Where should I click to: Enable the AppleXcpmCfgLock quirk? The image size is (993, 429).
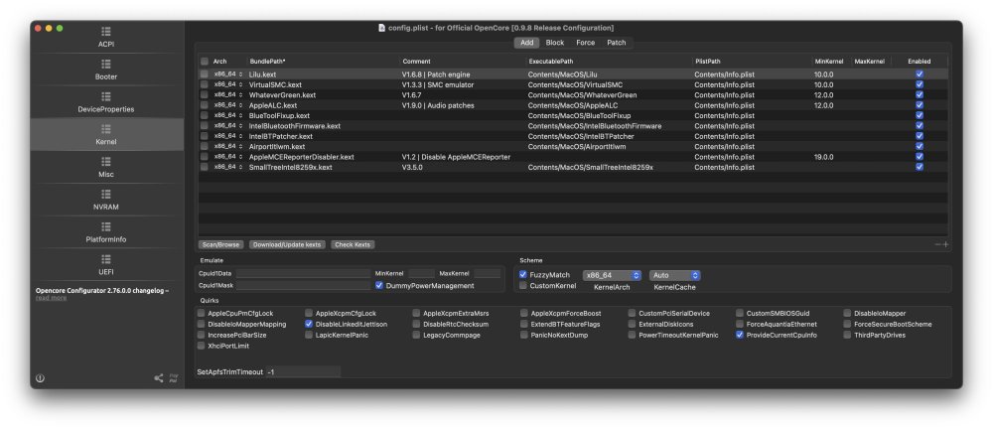click(x=309, y=313)
